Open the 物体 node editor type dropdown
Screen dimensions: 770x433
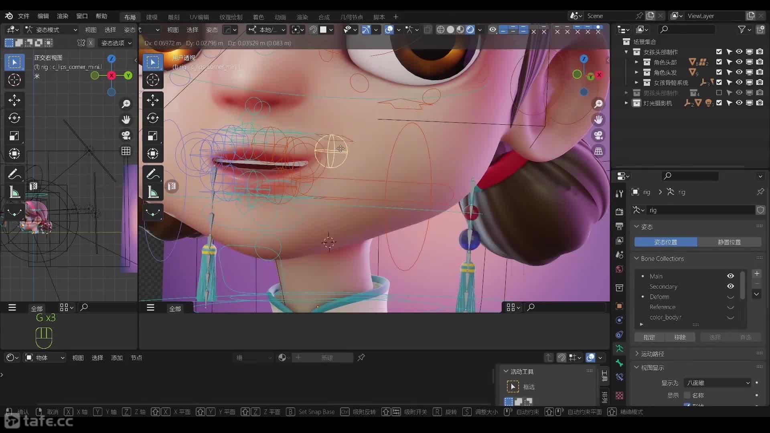tap(45, 358)
